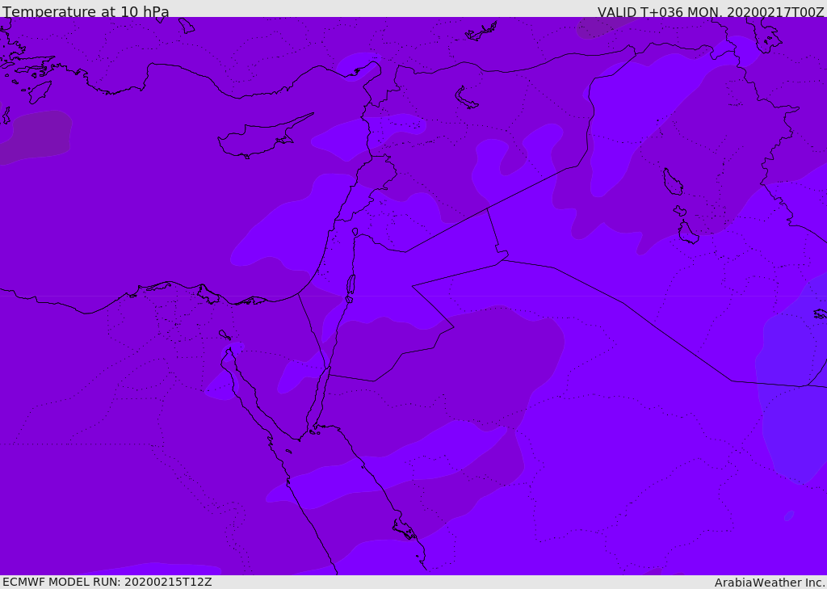Click the 'Temperature at 10 hPa' title text
This screenshot has width=827, height=589.
coord(86,11)
